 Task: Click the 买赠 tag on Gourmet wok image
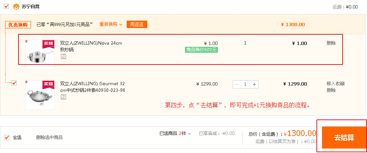coord(48,84)
